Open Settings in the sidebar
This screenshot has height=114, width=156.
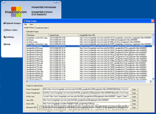tap(9, 37)
